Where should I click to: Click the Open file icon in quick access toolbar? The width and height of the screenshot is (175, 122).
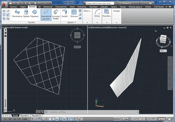[14, 3]
